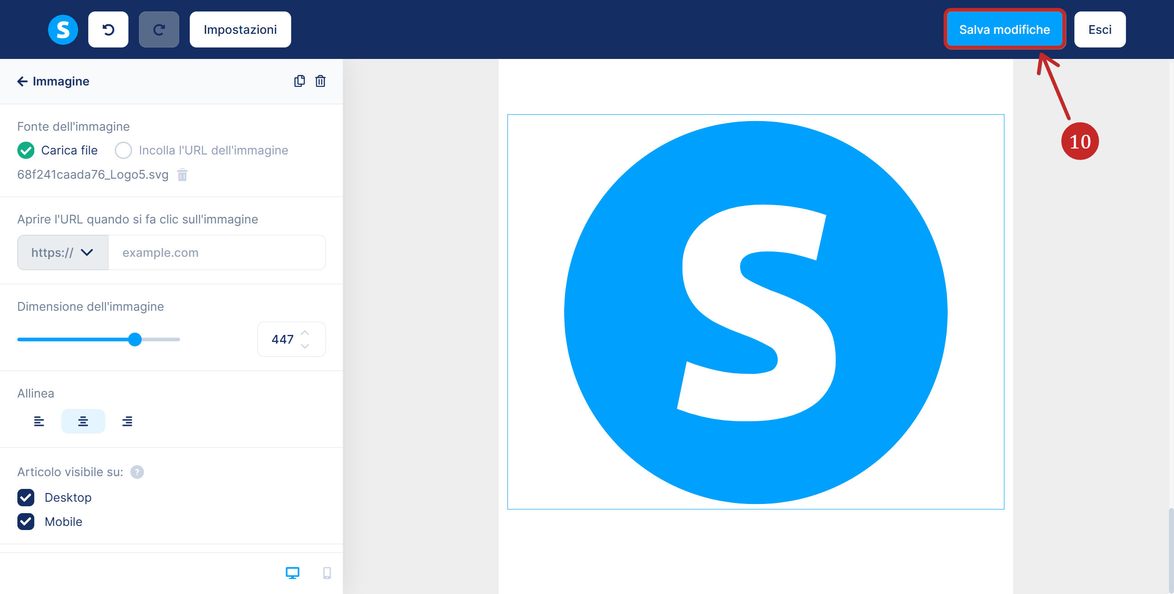Open Impostazioni settings
The width and height of the screenshot is (1174, 594).
coord(240,30)
